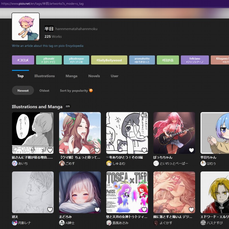
Task: Open the 半目ちゃん artwork thumbnail
Action: 215,133
